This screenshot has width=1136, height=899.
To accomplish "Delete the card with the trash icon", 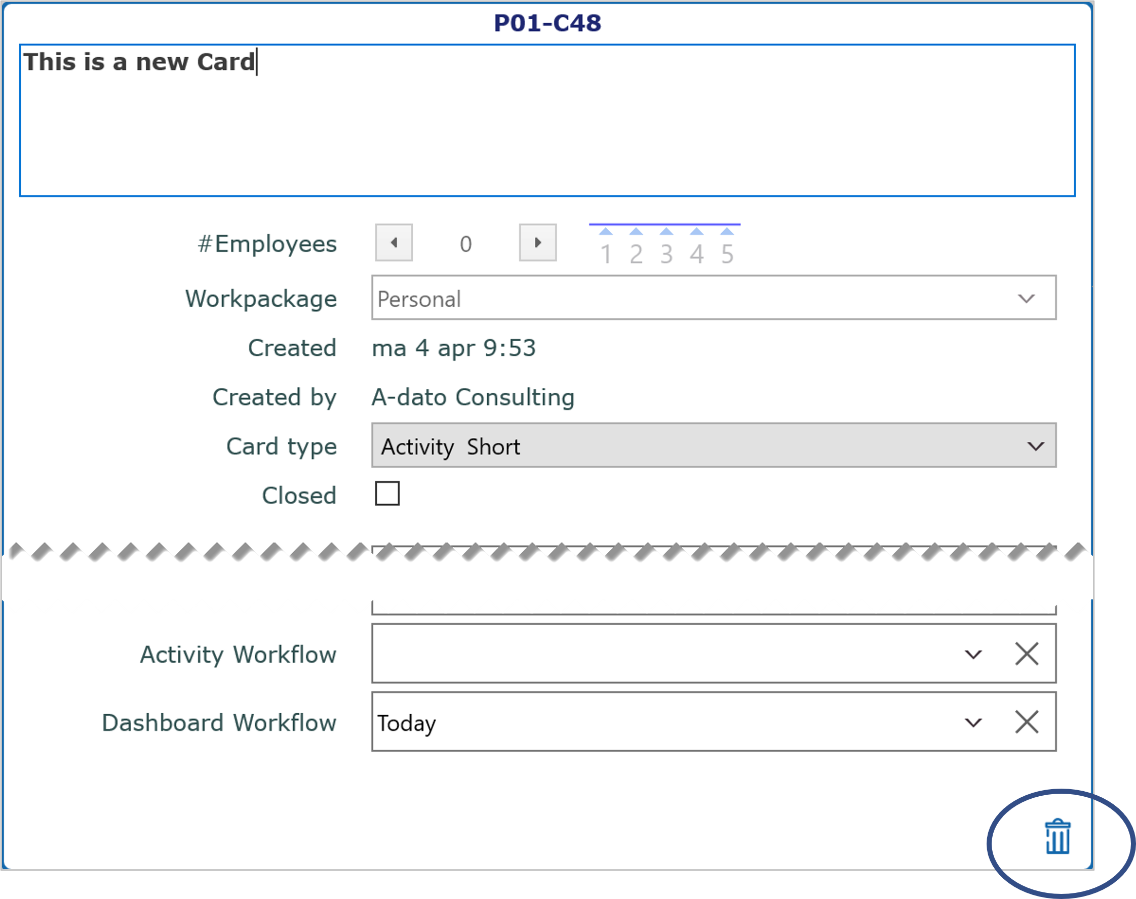I will pyautogui.click(x=1057, y=836).
